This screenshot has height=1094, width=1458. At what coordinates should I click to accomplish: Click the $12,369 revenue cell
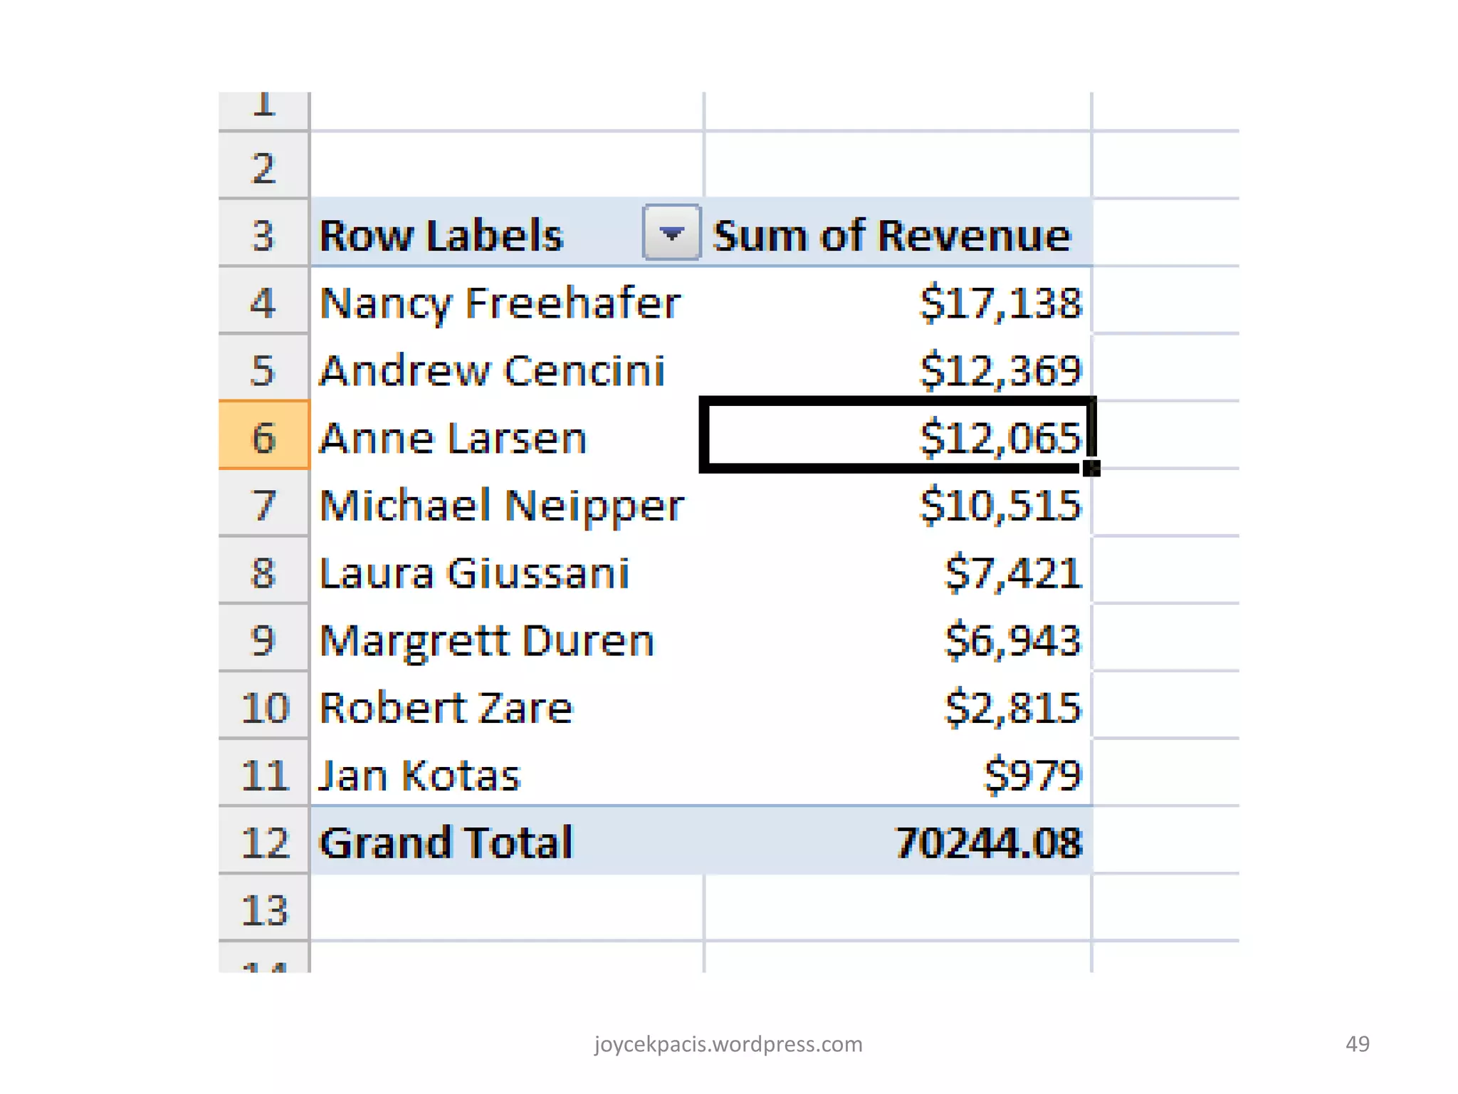coord(1000,370)
